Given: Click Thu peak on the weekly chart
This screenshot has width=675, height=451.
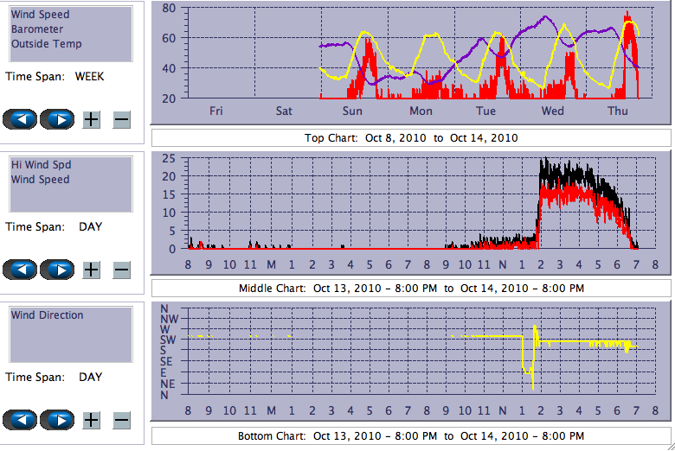Looking at the screenshot, I should (x=627, y=16).
